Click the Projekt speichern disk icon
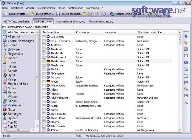 point(58,14)
